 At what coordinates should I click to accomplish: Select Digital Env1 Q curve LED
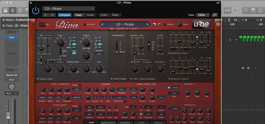pyautogui.click(x=197, y=37)
